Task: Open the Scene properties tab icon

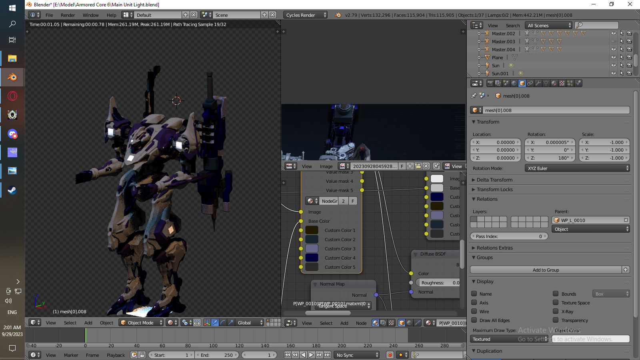Action: pyautogui.click(x=506, y=83)
